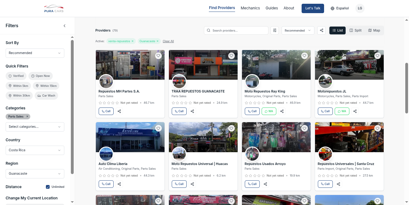Image resolution: width=409 pixels, height=205 pixels.
Task: Click the Let's Talk button
Action: click(x=313, y=8)
